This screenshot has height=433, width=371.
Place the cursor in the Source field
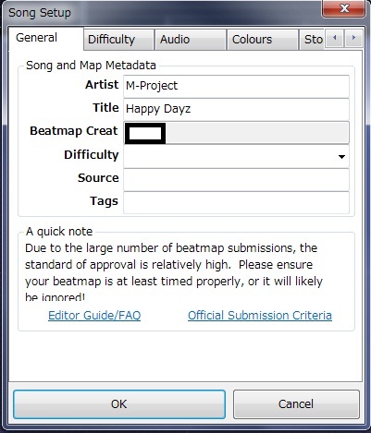tap(236, 179)
